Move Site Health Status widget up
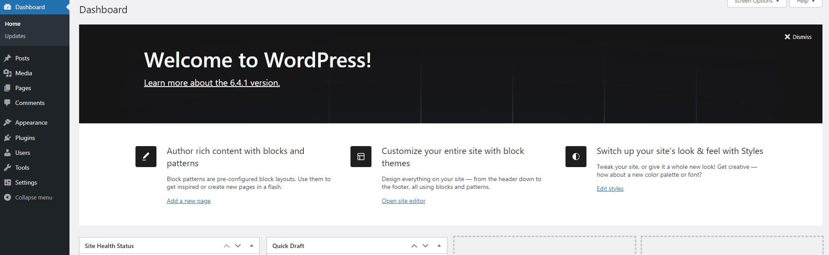 tap(226, 246)
